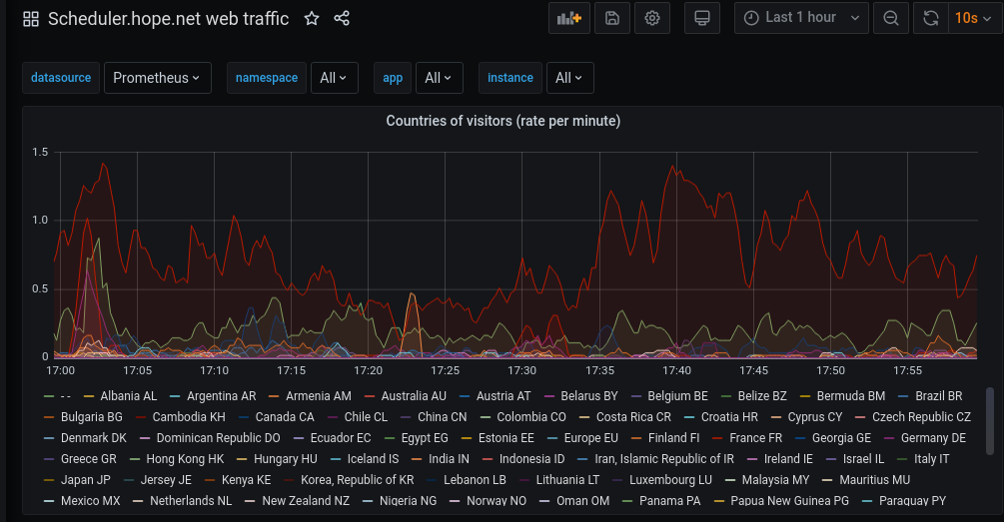Image resolution: width=1004 pixels, height=522 pixels.
Task: Select Canada CA legend entry
Action: (285, 418)
